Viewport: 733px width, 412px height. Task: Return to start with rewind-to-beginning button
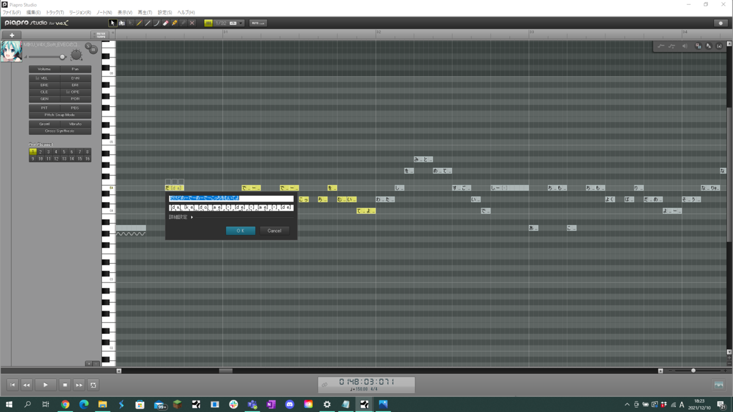click(x=12, y=385)
